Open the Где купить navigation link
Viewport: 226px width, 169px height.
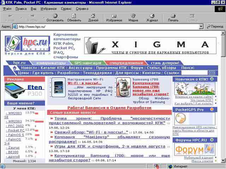pyautogui.click(x=43, y=73)
